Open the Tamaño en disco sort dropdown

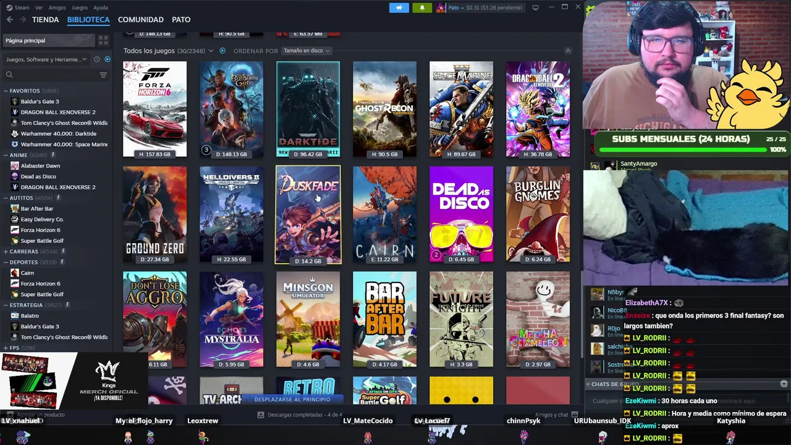pos(307,51)
